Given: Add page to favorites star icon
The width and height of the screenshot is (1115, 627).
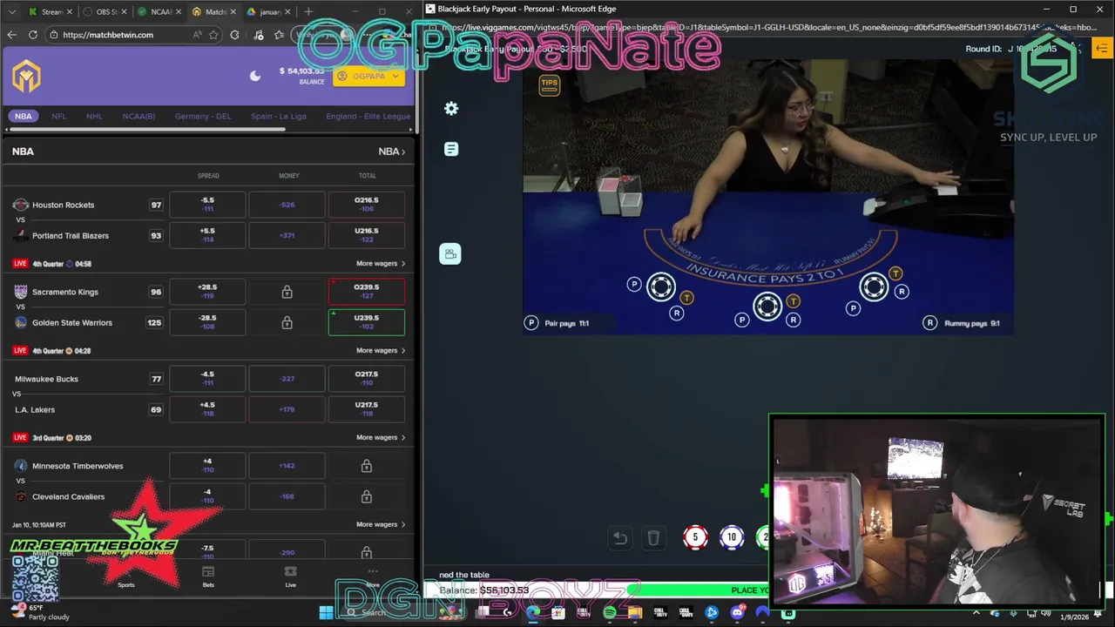Looking at the screenshot, I should point(213,35).
